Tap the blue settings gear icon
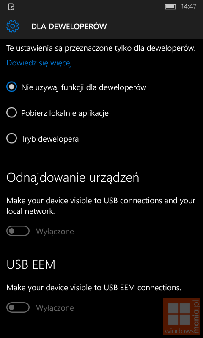 [x=13, y=26]
